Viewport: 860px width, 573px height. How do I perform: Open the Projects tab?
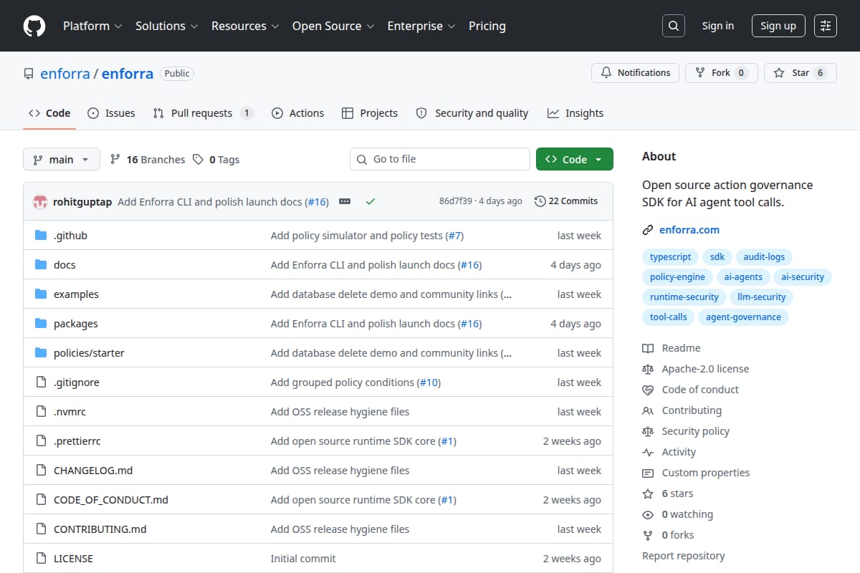tap(370, 113)
